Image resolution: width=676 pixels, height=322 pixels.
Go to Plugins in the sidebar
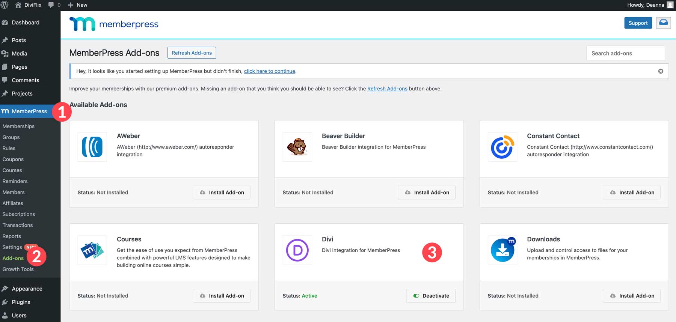coord(21,302)
